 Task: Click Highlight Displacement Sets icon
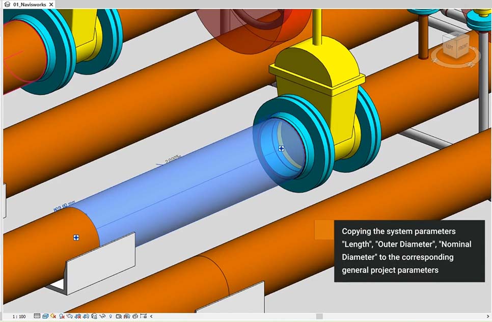135,316
